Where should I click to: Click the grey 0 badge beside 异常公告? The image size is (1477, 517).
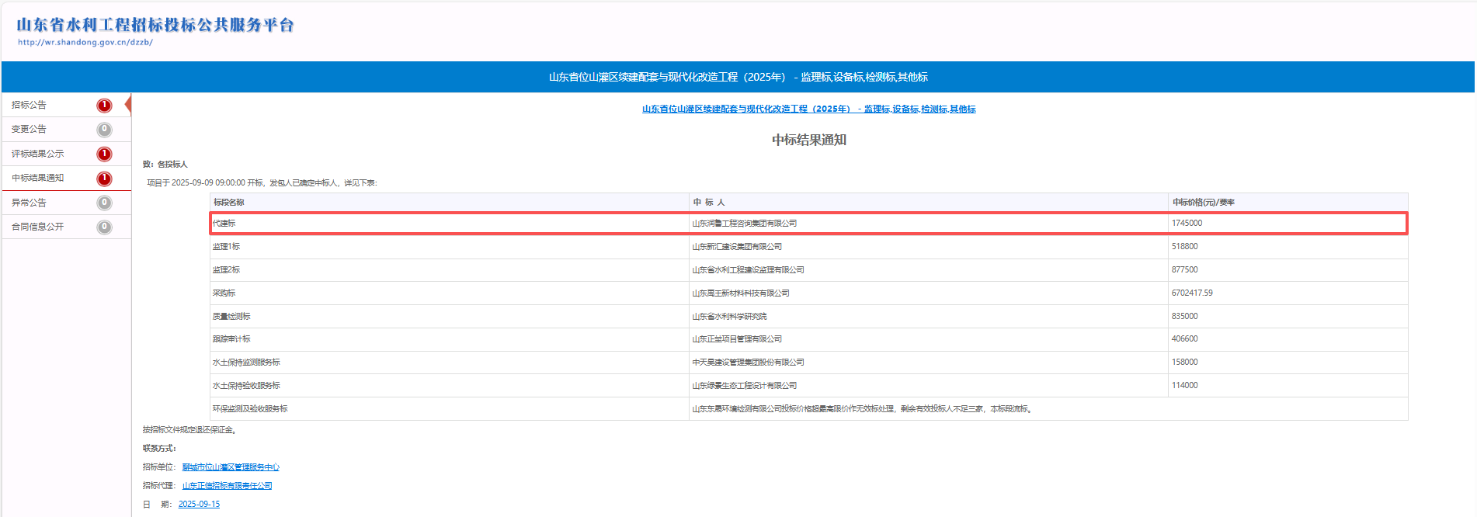coord(104,203)
